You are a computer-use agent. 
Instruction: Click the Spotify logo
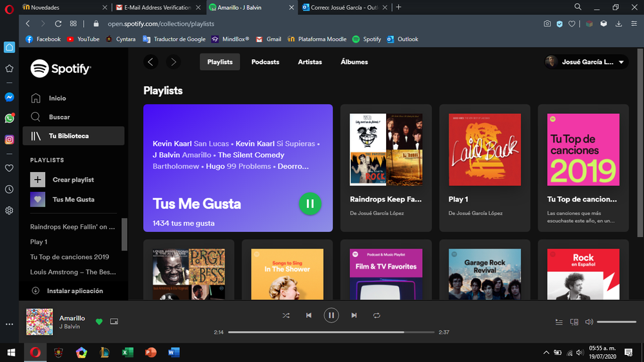pyautogui.click(x=61, y=68)
